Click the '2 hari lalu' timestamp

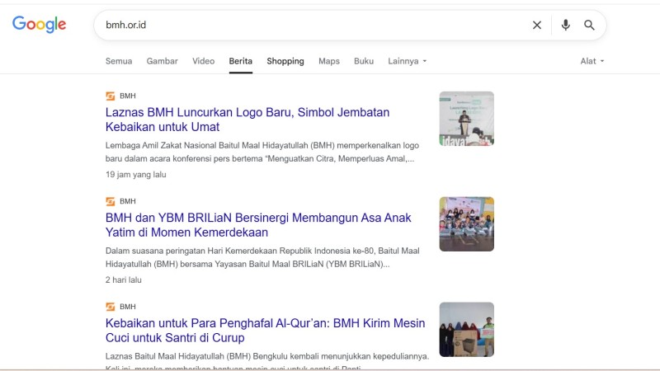pyautogui.click(x=123, y=279)
